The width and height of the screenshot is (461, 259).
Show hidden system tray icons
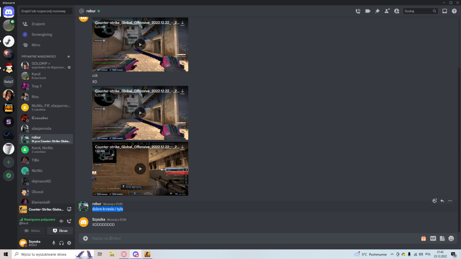(x=392, y=254)
